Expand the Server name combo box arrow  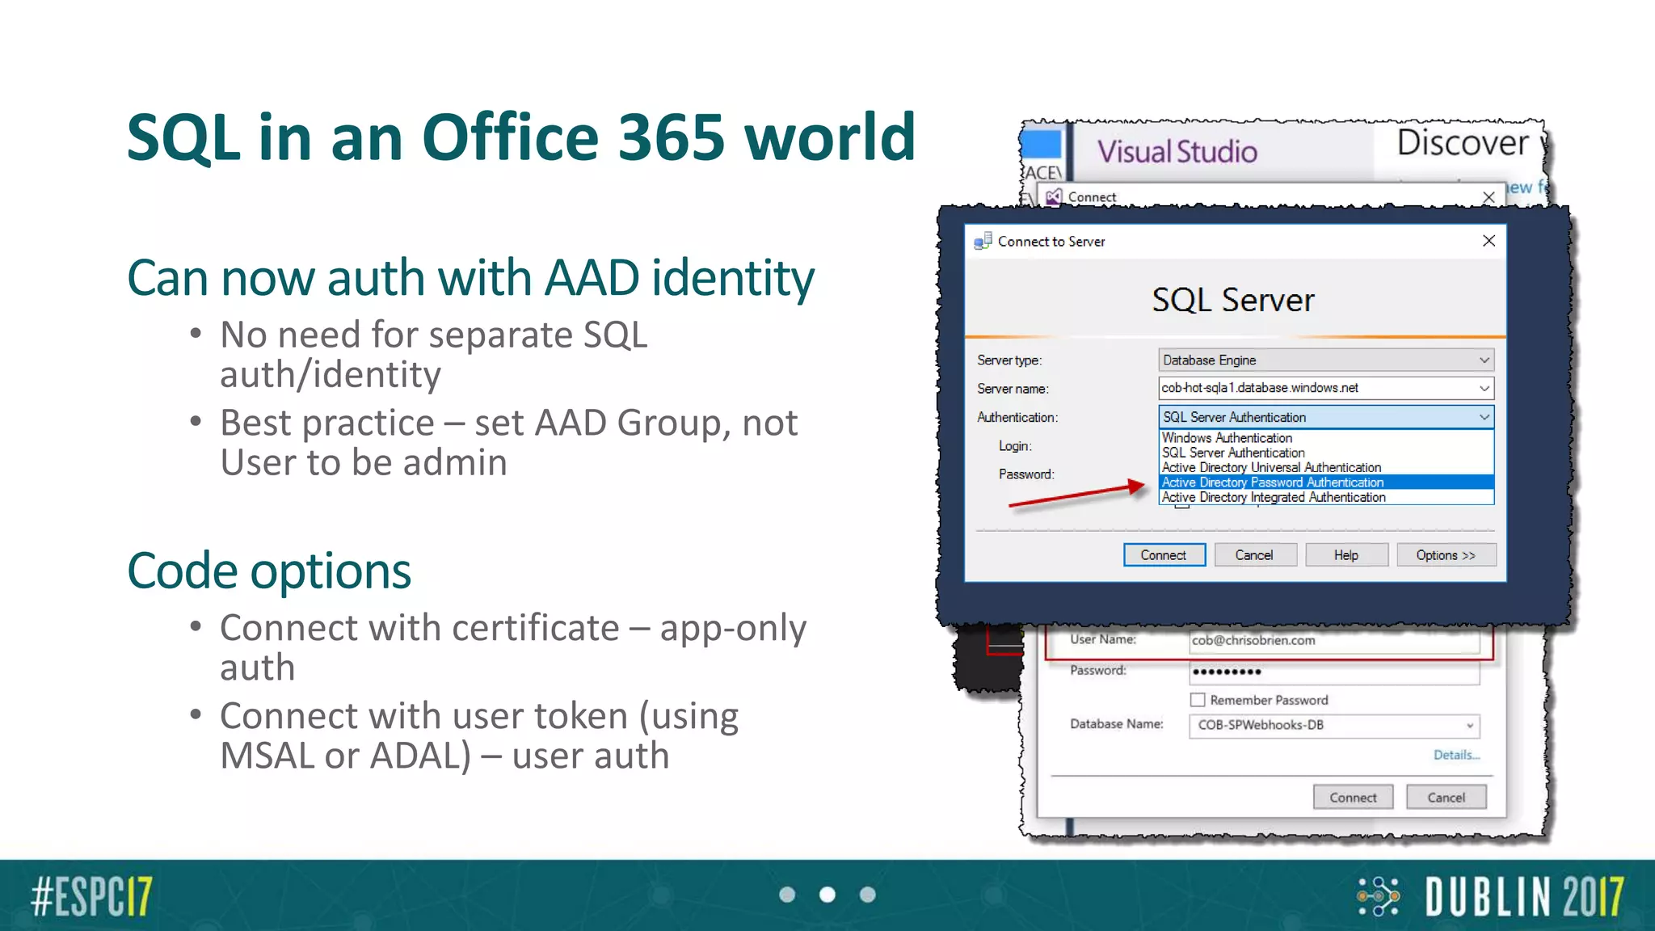1484,388
